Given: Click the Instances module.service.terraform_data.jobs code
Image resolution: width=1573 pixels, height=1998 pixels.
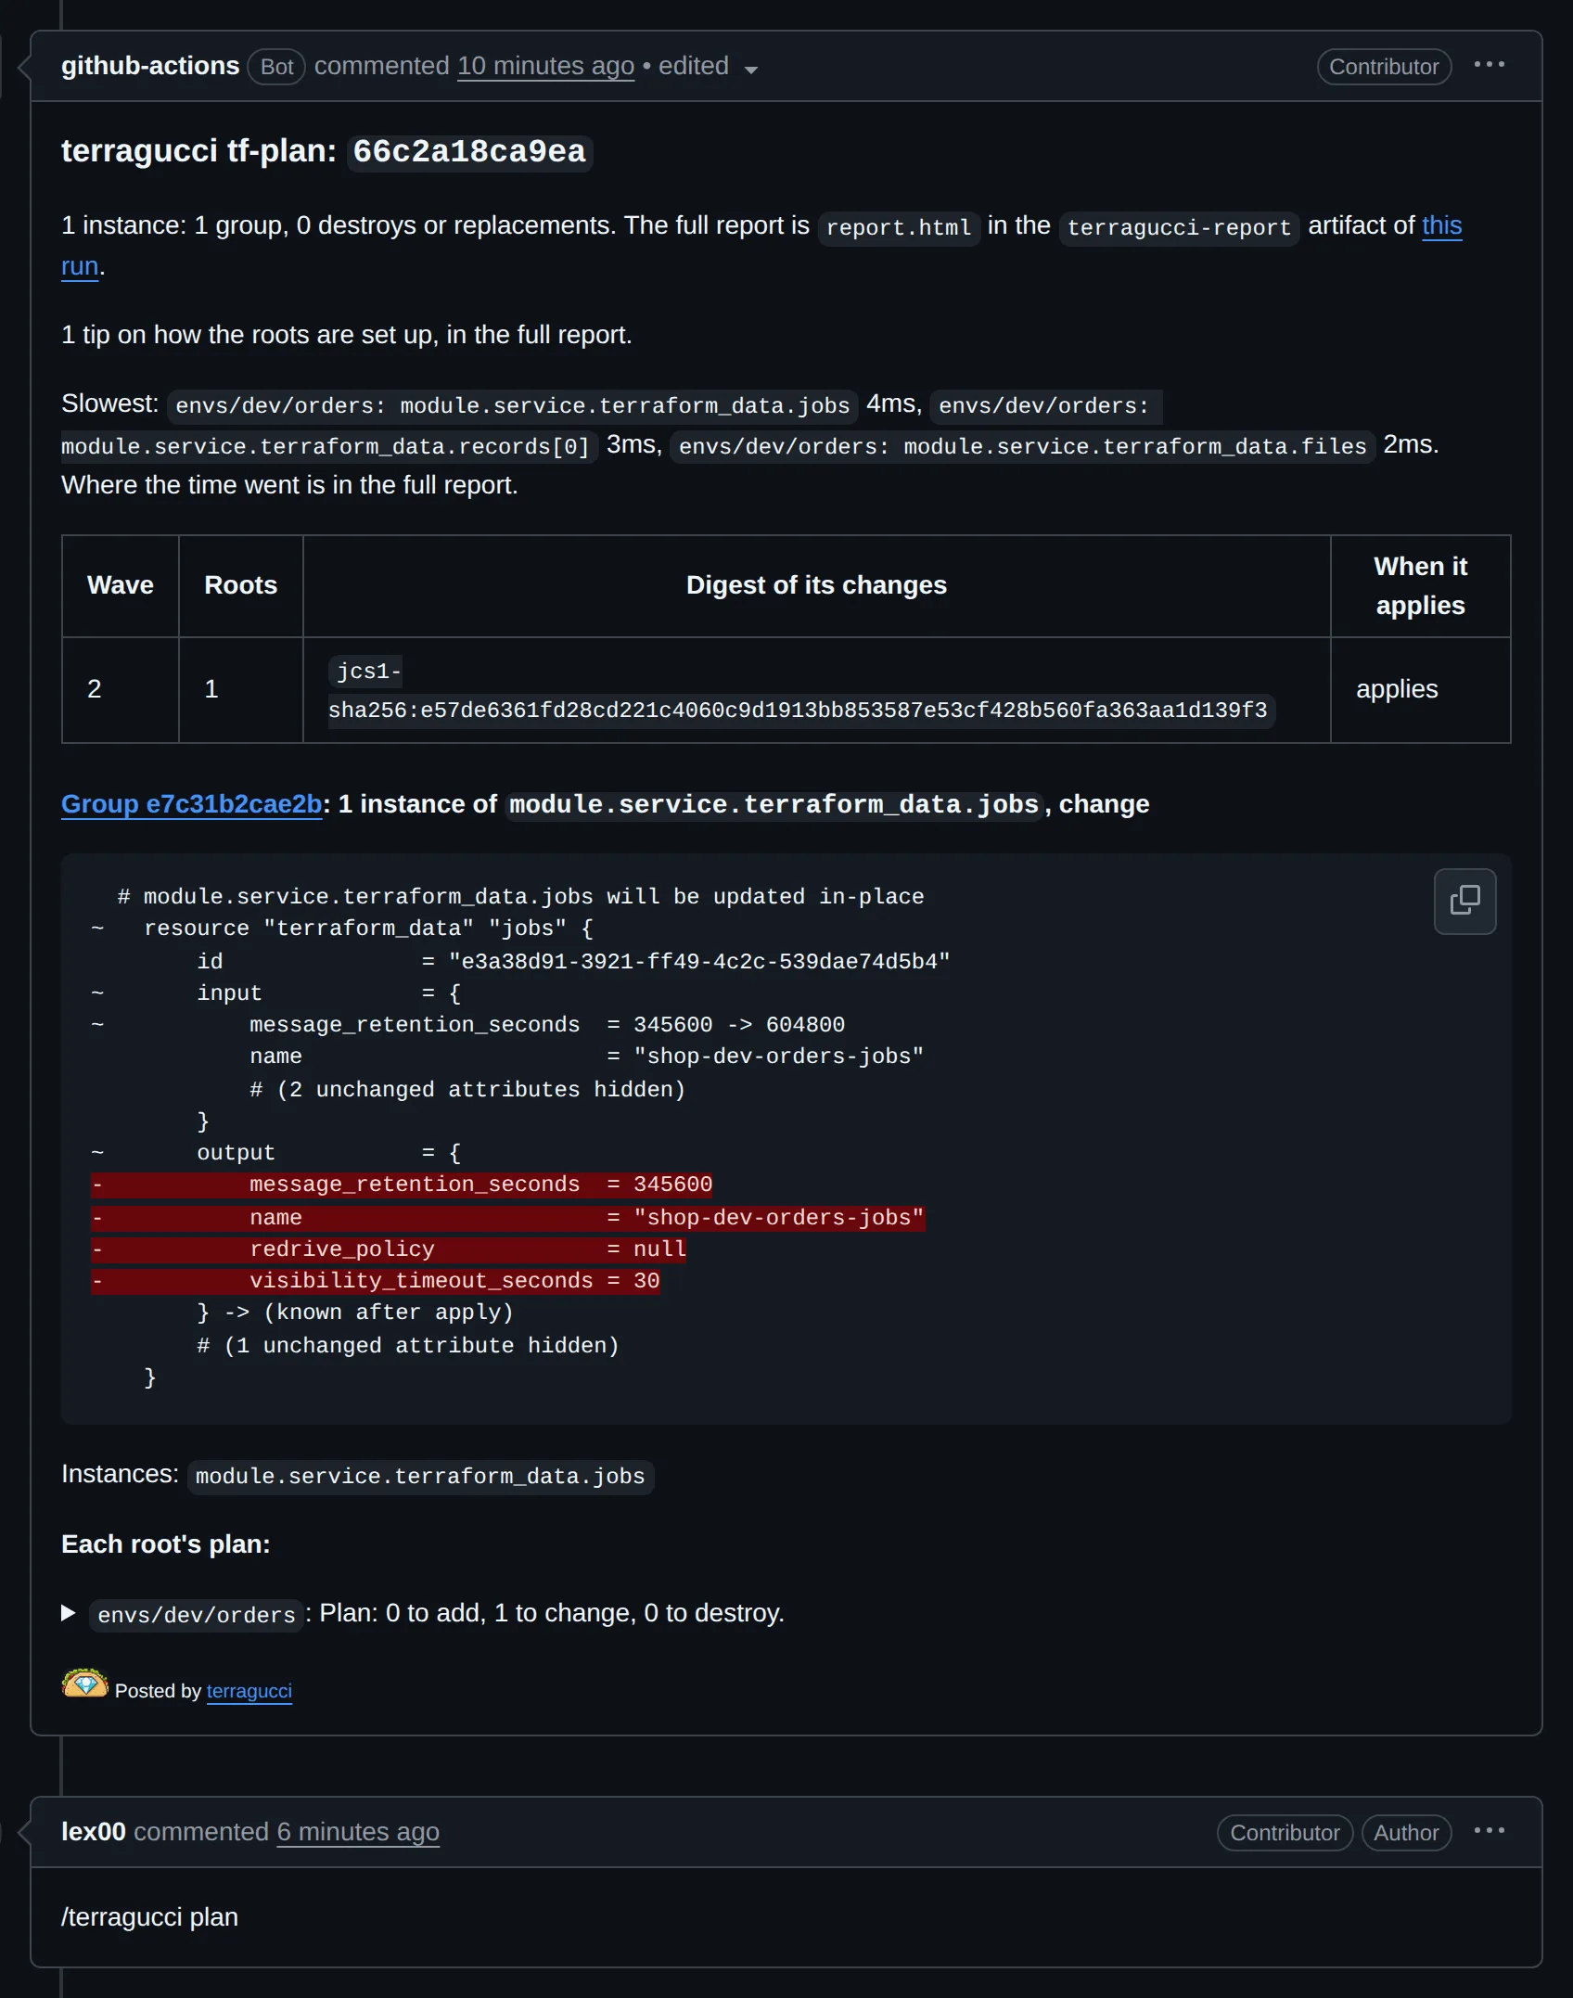Looking at the screenshot, I should point(420,1477).
